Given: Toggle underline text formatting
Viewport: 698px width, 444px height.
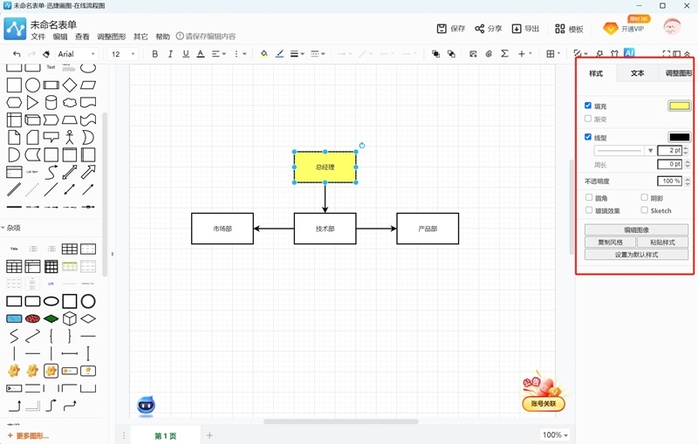Looking at the screenshot, I should (x=186, y=54).
